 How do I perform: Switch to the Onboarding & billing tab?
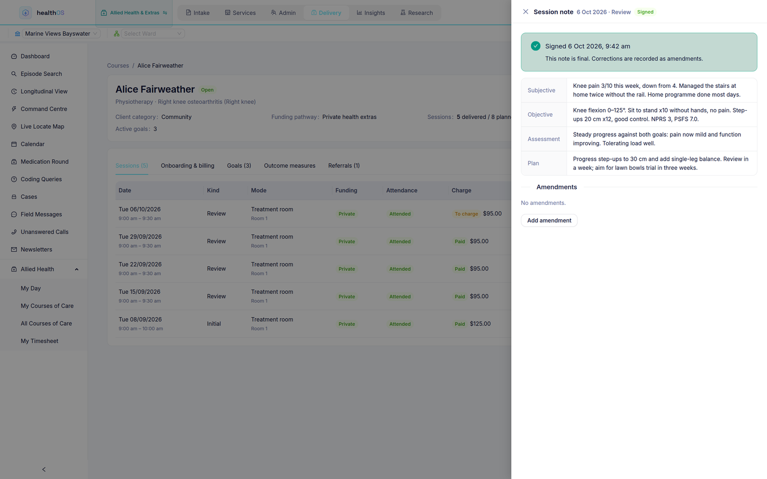point(187,166)
